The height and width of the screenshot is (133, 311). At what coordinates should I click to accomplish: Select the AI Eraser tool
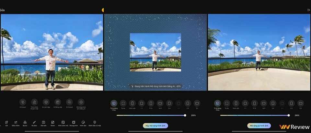pos(23,102)
